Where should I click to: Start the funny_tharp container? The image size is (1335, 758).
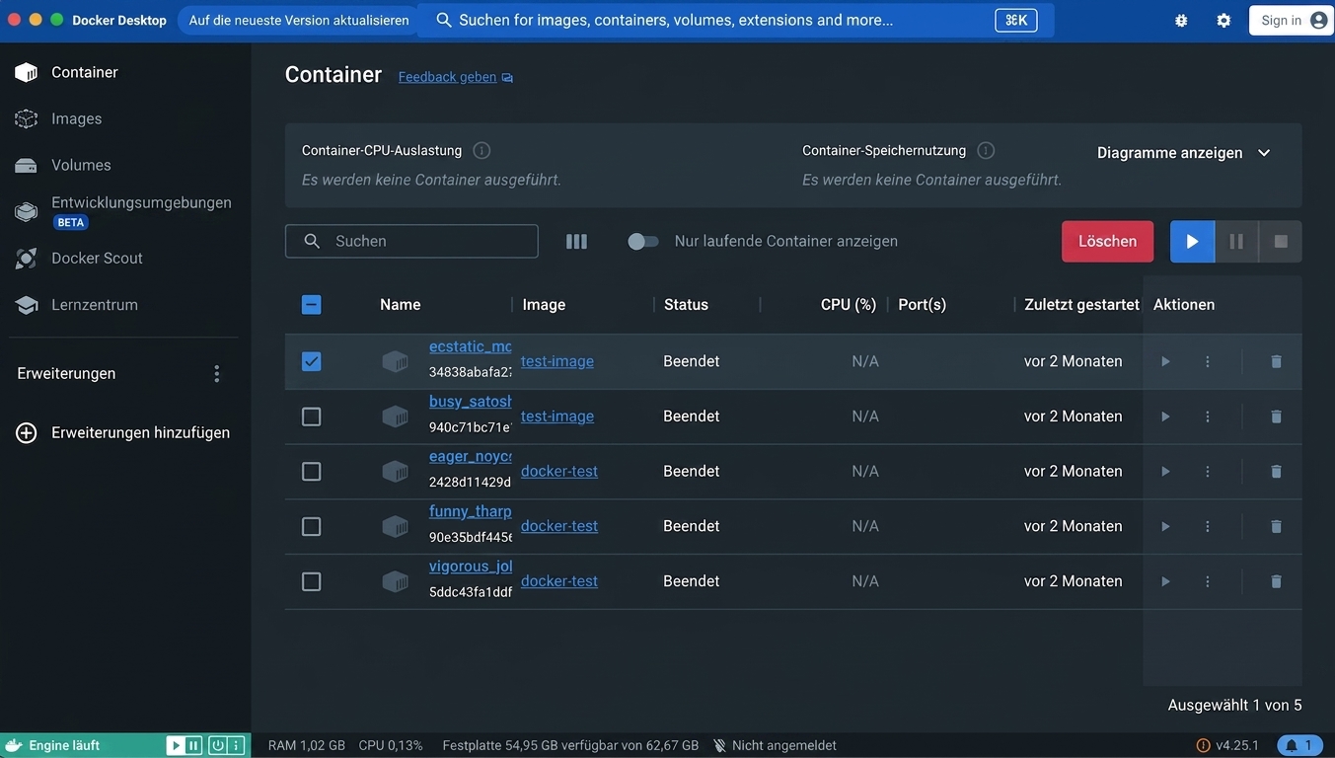(x=1165, y=526)
